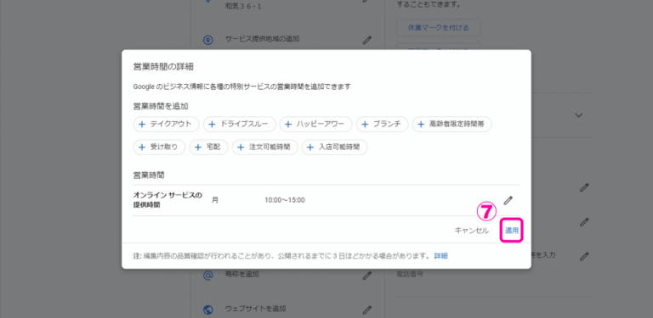Screen dimensions: 653x318
Task: Add 注文可能時間 hours chip
Action: pyautogui.click(x=265, y=147)
